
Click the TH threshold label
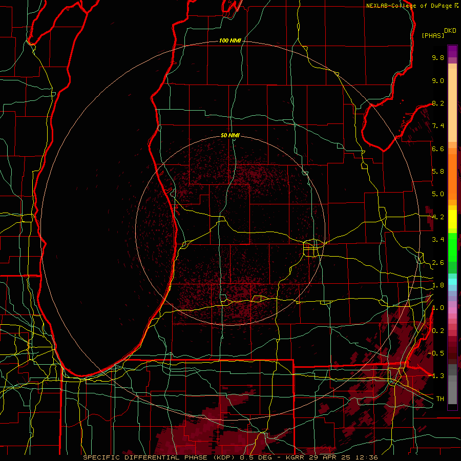(x=440, y=399)
